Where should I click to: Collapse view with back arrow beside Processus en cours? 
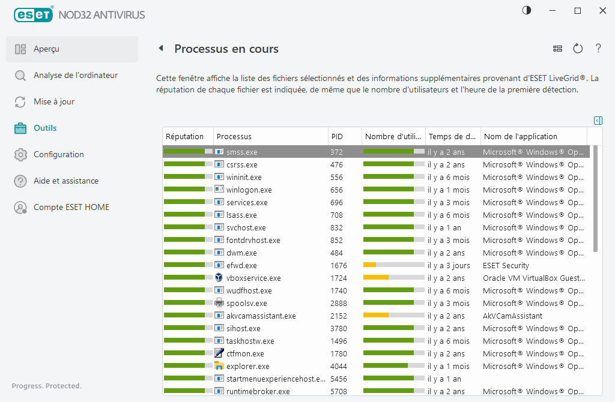160,49
